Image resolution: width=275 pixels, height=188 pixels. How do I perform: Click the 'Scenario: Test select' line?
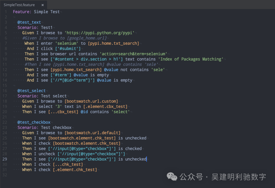point(42,96)
